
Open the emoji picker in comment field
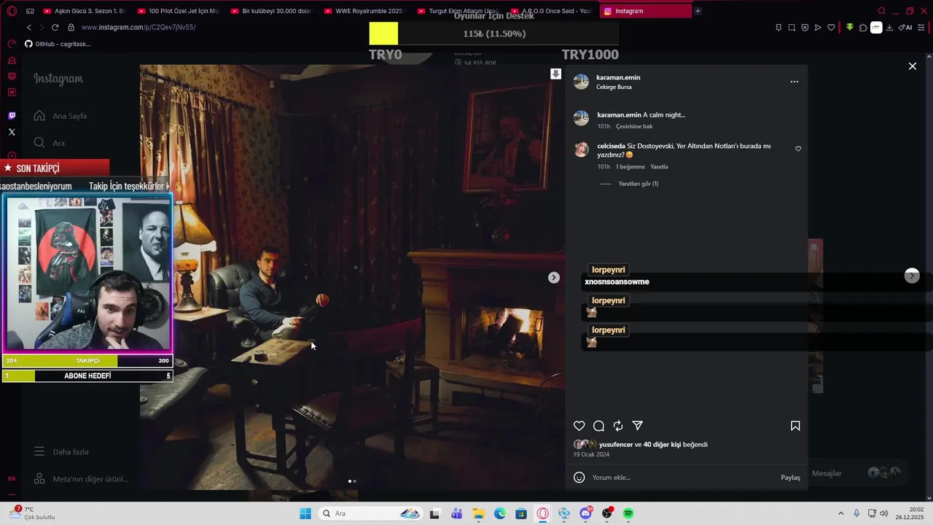(x=579, y=478)
